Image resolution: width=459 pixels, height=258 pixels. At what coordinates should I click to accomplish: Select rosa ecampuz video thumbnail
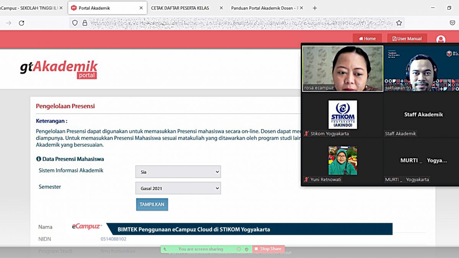point(343,69)
